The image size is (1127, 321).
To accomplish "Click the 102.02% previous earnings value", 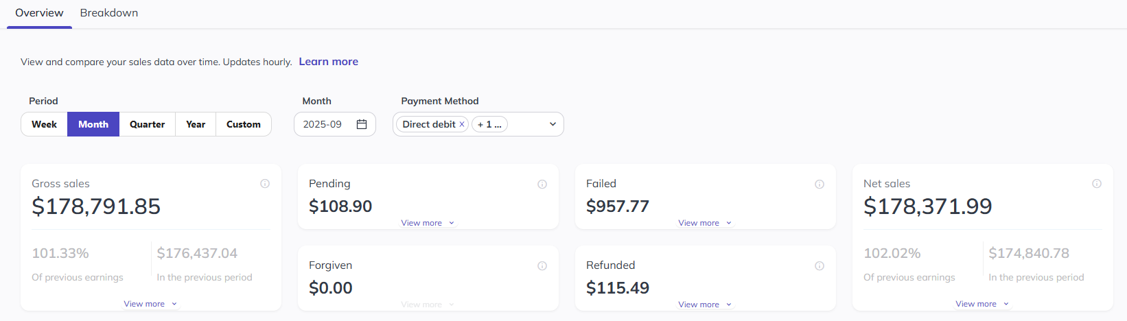I will pos(892,253).
